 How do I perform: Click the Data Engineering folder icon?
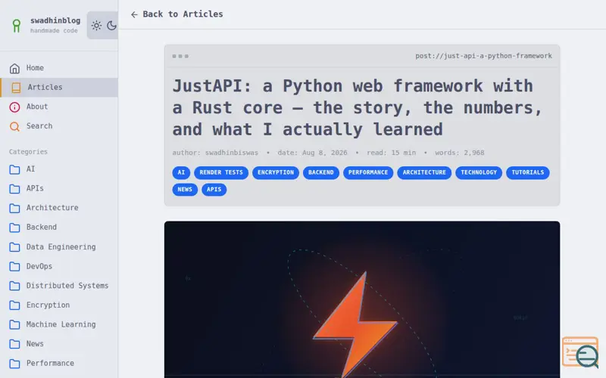[x=14, y=247]
